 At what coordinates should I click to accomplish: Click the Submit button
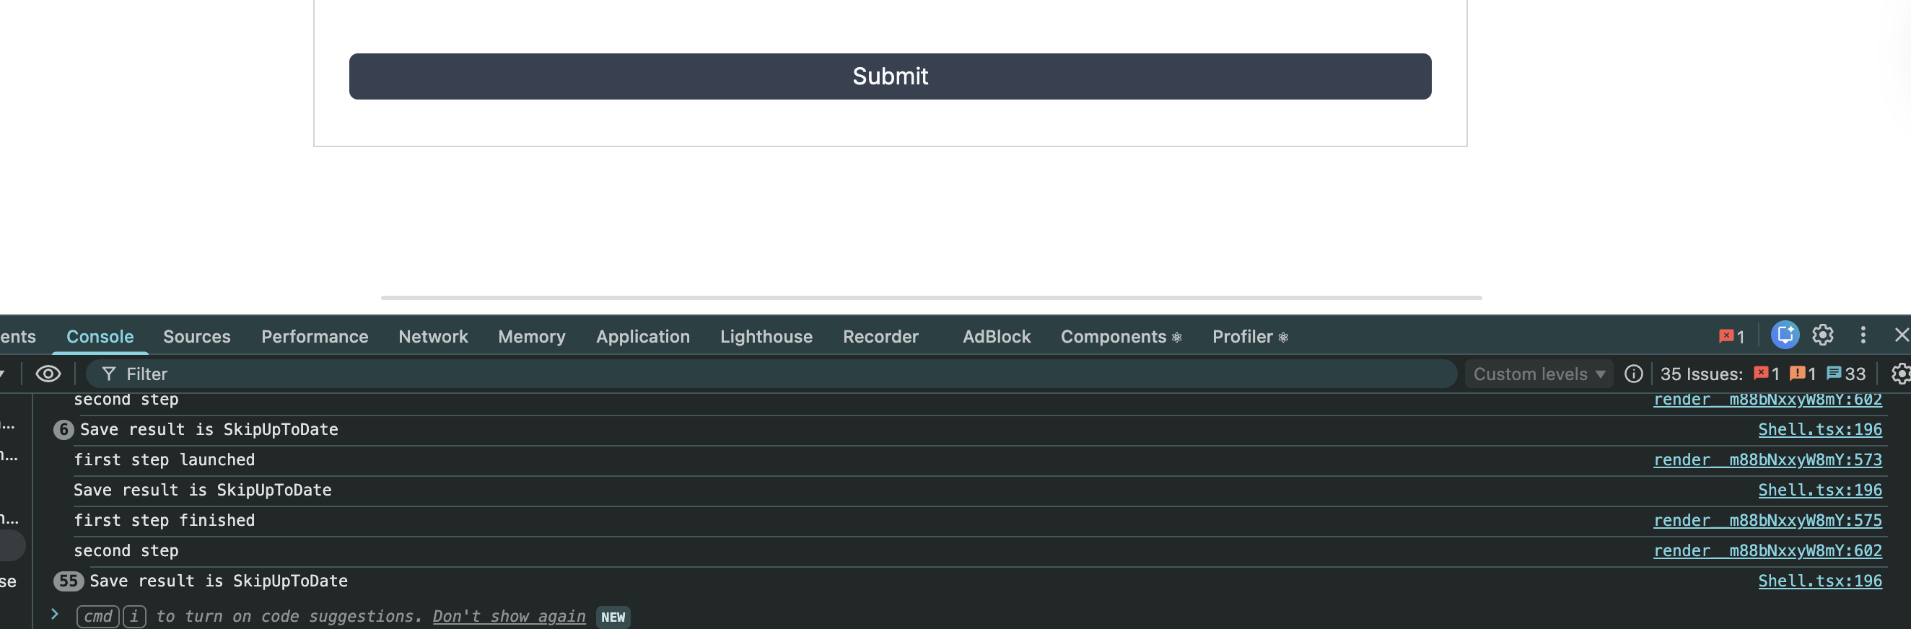(890, 76)
